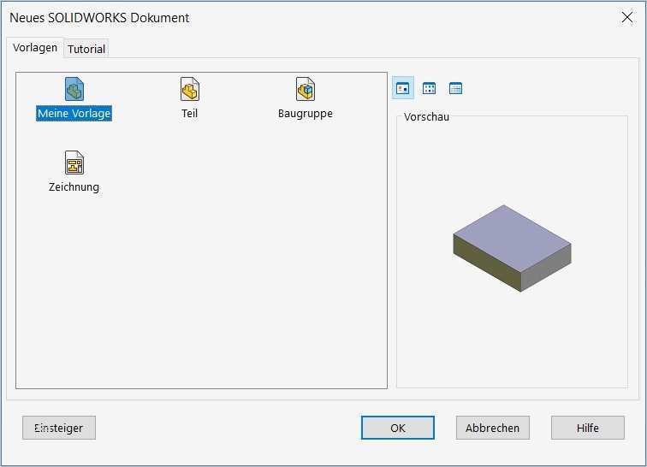The width and height of the screenshot is (647, 467).
Task: Close the Neues SOLIDWORKS Dokument dialog
Action: point(627,17)
